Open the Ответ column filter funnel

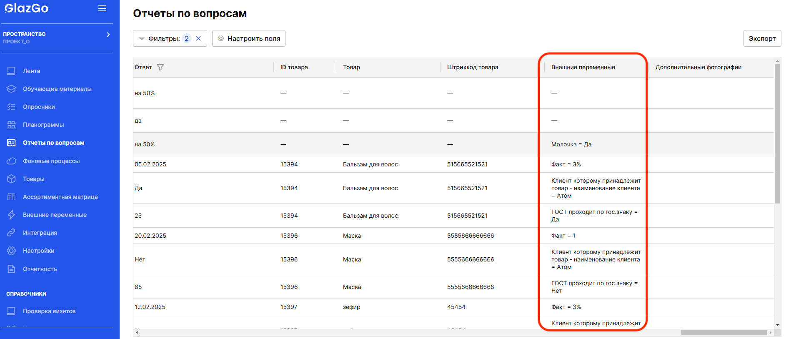[160, 67]
